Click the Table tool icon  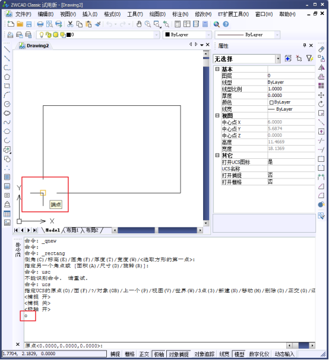click(x=7, y=214)
